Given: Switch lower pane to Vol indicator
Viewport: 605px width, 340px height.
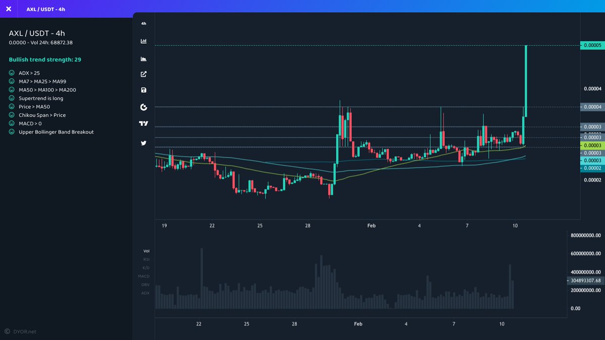Looking at the screenshot, I should pos(146,251).
